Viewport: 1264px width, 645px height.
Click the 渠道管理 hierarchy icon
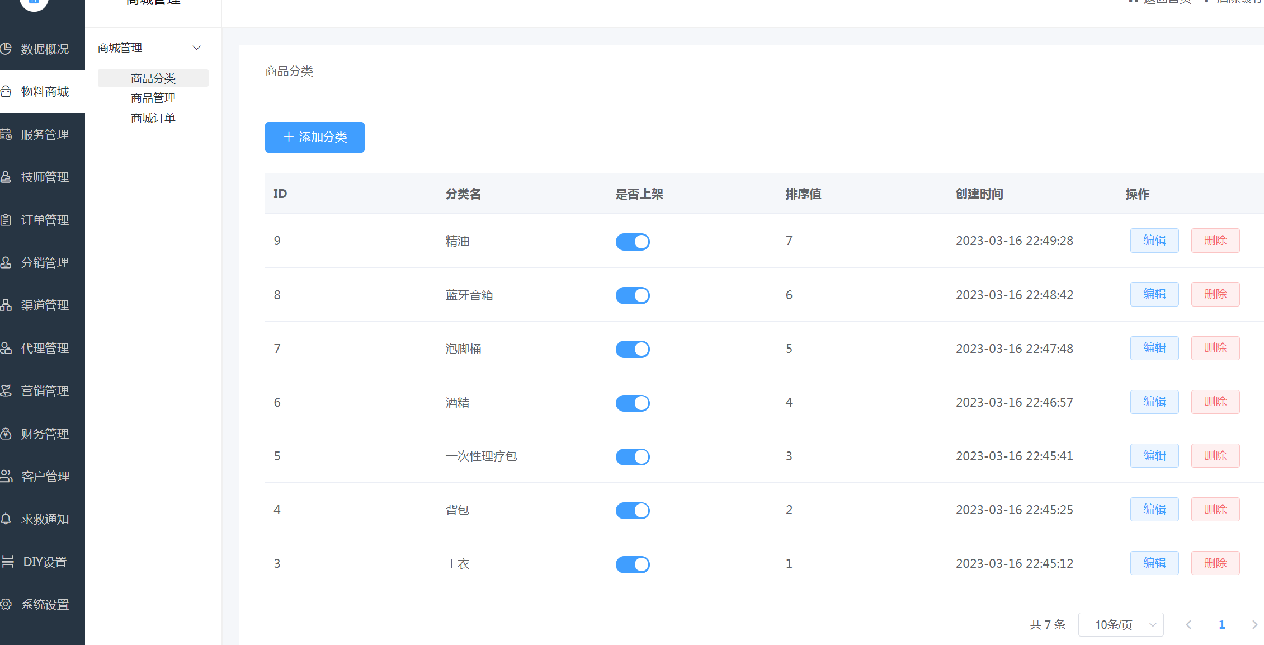coord(6,305)
